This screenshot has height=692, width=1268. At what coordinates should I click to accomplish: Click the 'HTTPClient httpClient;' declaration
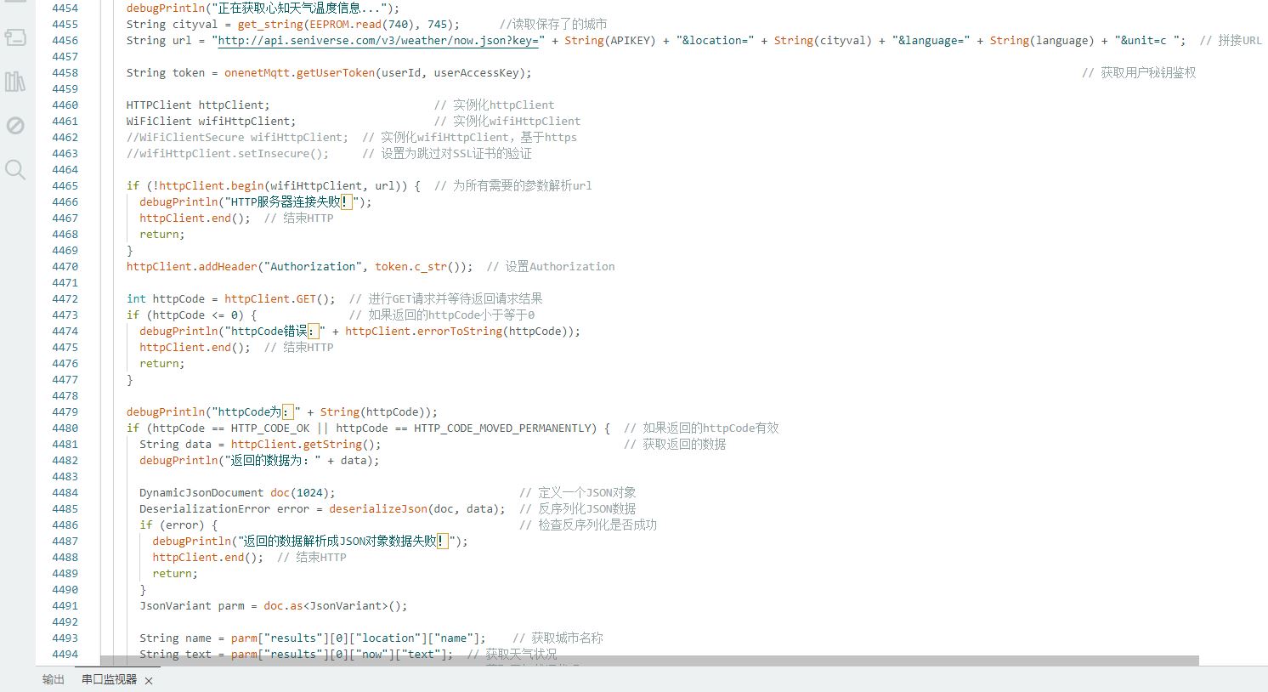coord(198,105)
